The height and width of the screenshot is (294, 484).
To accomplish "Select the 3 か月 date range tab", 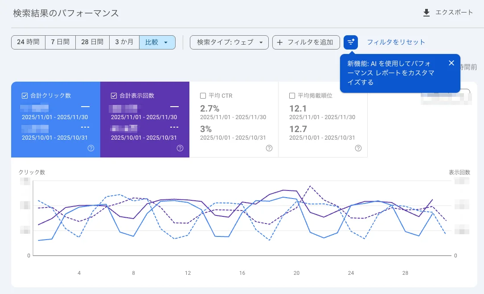I will (x=124, y=42).
